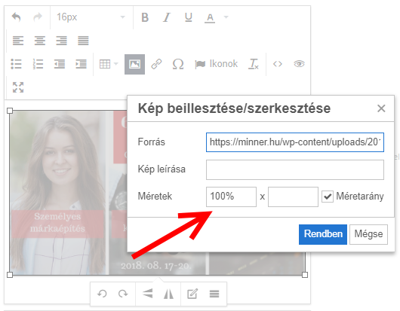Flip the image vertically
Screen dimensions: 400x311
[x=148, y=294]
